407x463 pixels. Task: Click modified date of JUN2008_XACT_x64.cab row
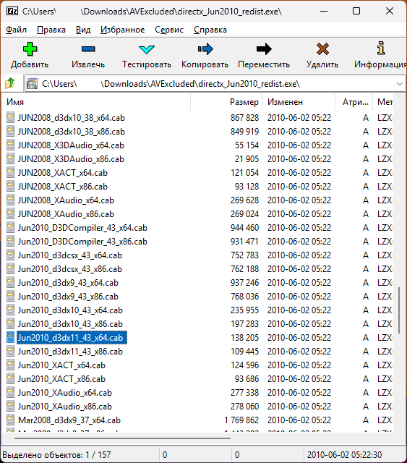tap(299, 172)
